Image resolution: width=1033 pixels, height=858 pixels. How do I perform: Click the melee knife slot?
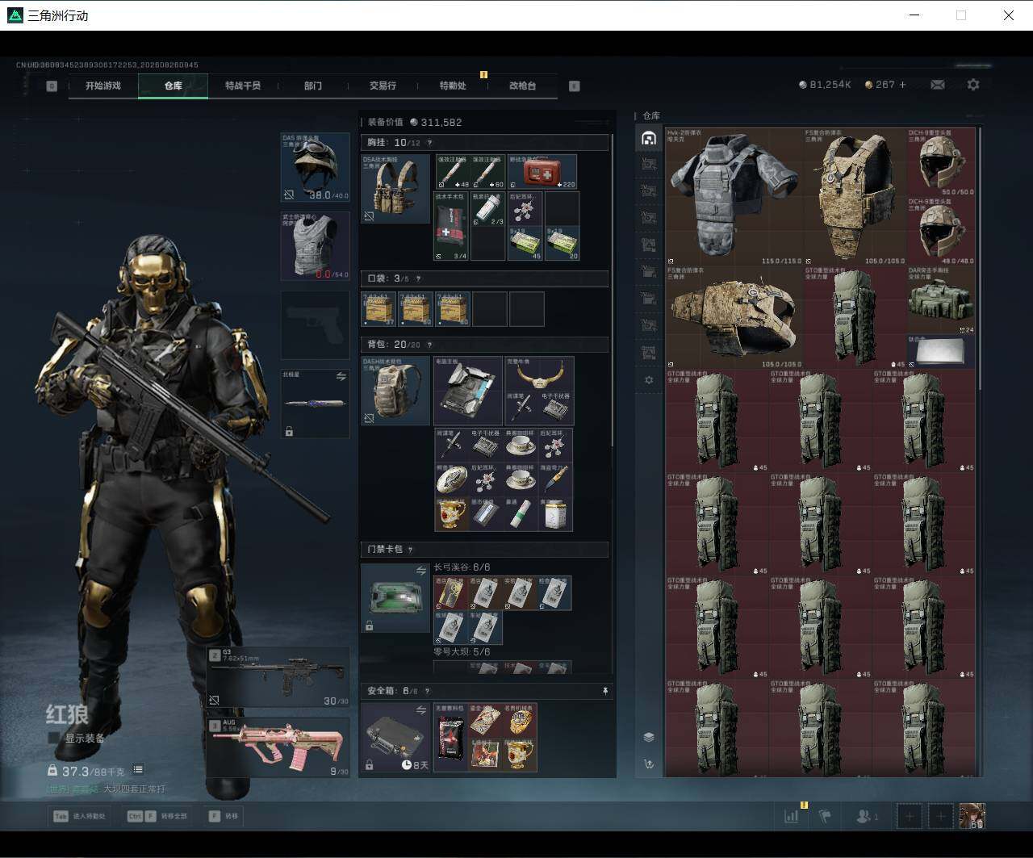pos(315,404)
